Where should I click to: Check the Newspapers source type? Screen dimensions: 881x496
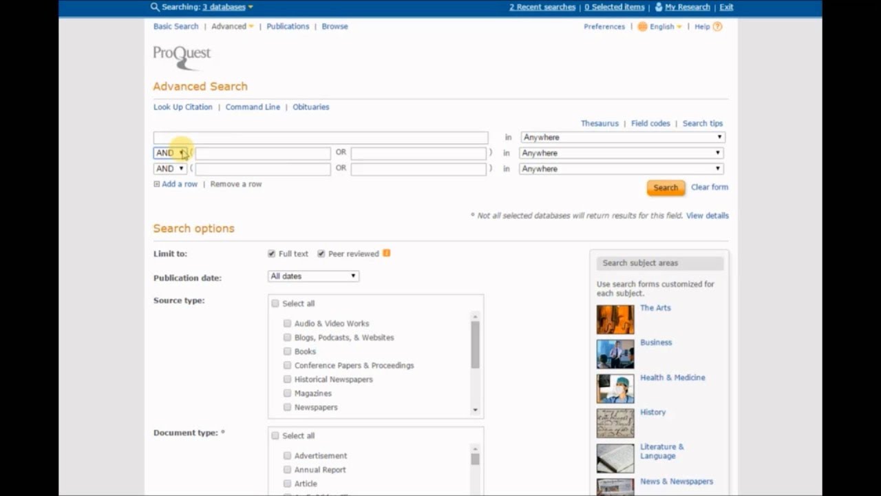pos(287,407)
